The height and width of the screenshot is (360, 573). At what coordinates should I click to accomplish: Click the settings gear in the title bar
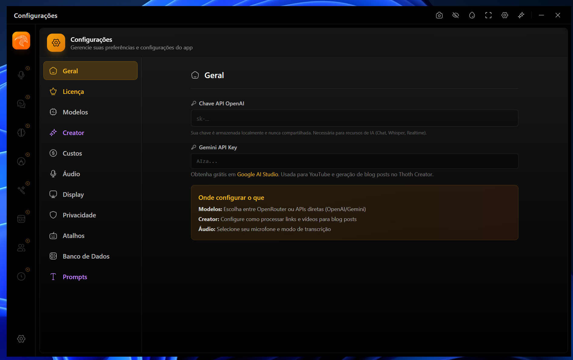click(x=505, y=15)
